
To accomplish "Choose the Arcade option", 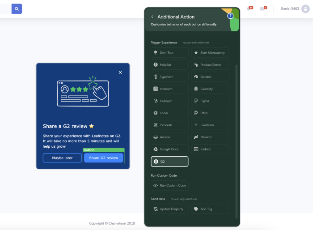I will 169,137.
